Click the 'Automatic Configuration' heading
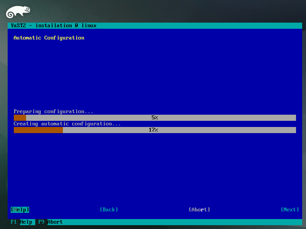This screenshot has width=306, height=229. 49,38
